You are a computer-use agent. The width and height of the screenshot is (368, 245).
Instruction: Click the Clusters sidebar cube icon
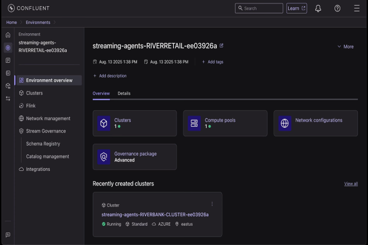(x=22, y=93)
